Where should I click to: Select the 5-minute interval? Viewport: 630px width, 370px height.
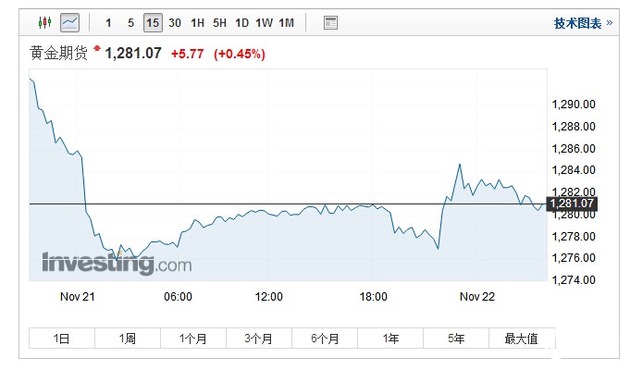130,22
